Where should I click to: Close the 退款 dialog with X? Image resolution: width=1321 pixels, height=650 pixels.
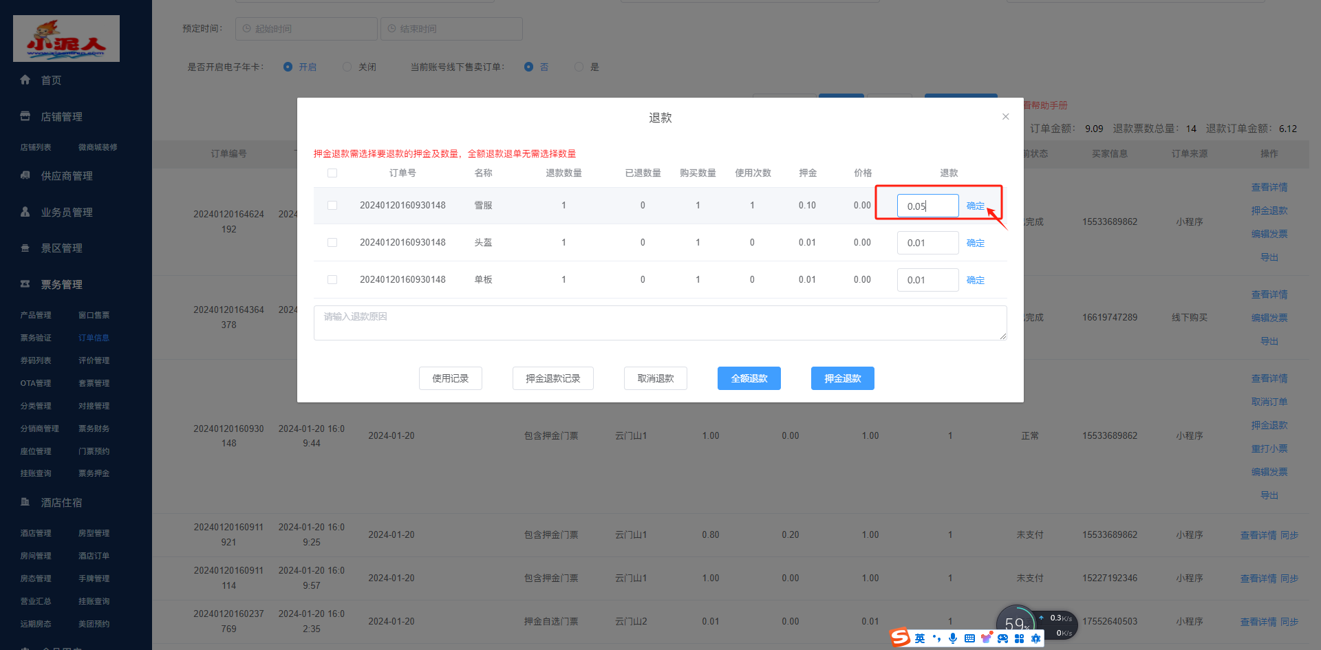(x=1005, y=117)
